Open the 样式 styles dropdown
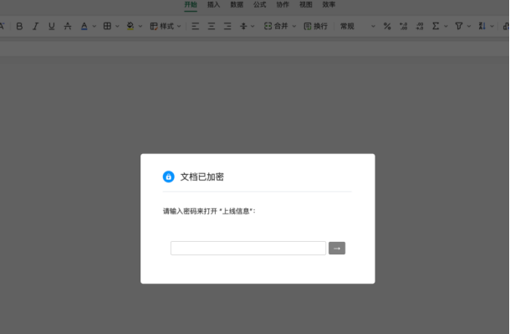 166,27
